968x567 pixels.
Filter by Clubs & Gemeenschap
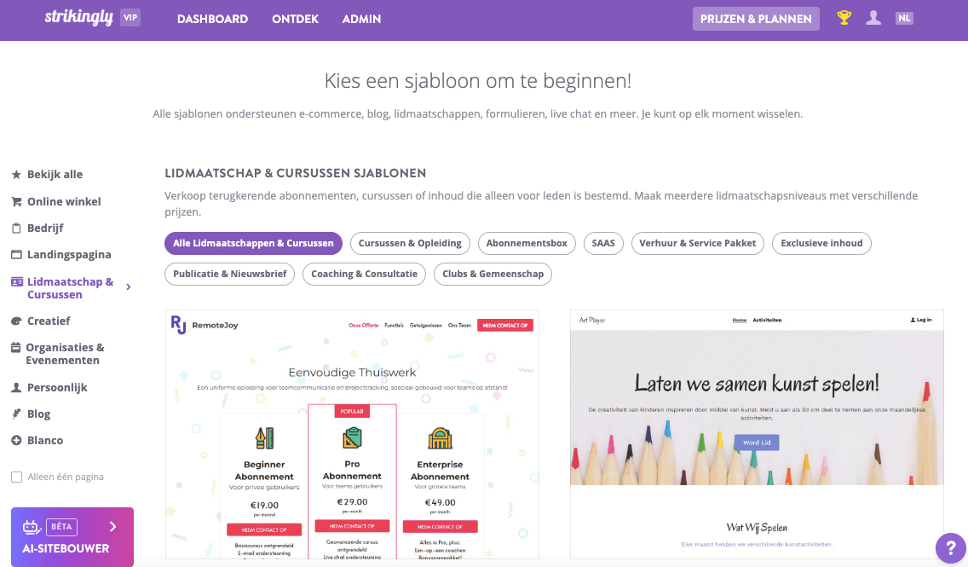[x=493, y=275]
